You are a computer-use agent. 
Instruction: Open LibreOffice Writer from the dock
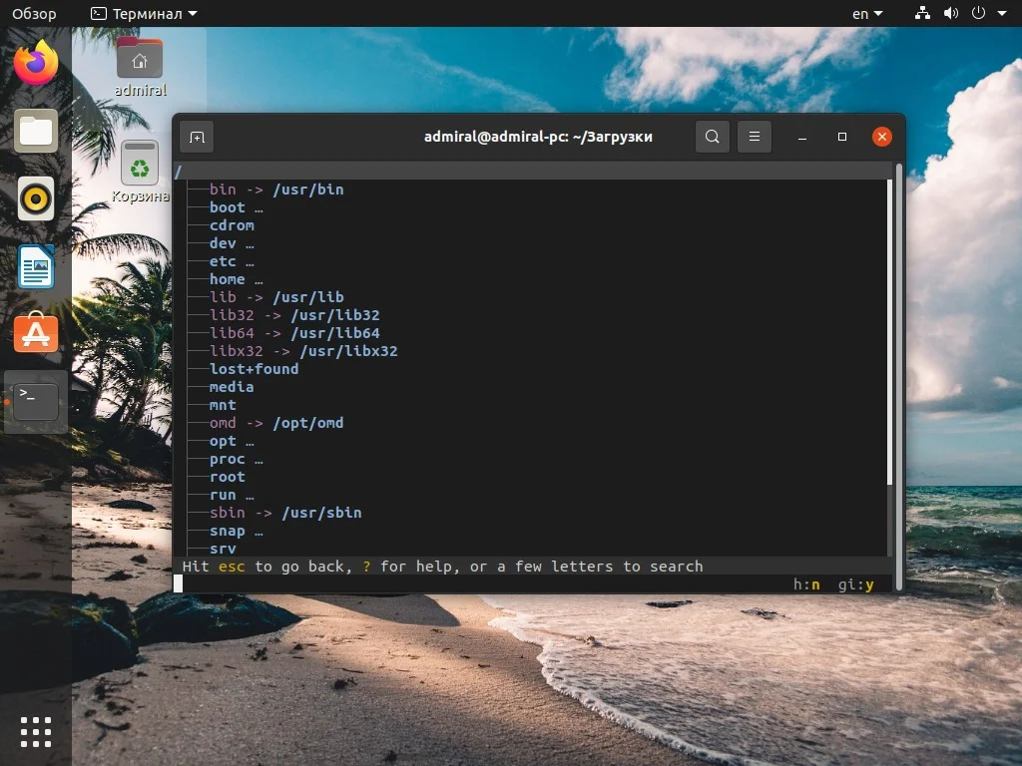35,266
